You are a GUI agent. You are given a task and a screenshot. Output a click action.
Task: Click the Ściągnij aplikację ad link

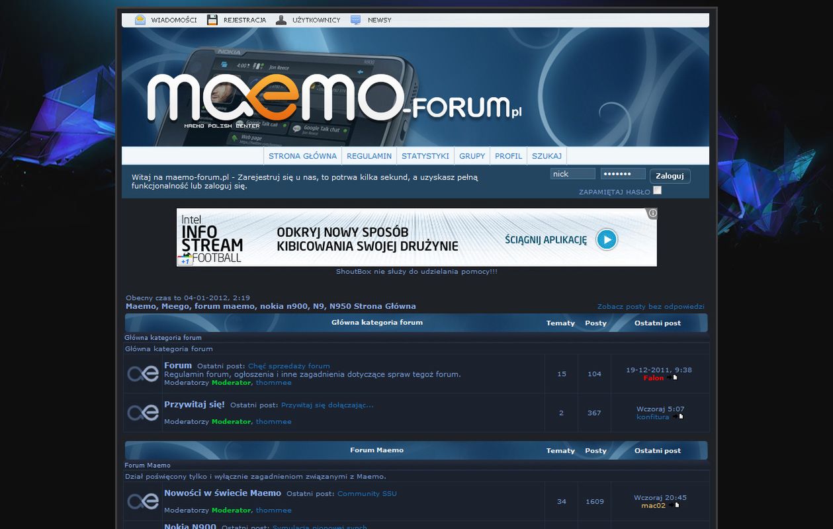(546, 239)
